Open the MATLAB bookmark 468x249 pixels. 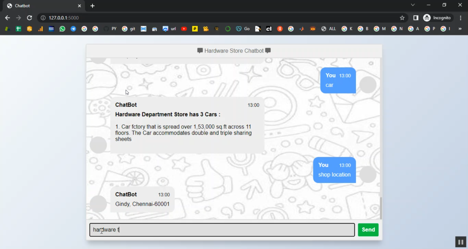point(302,29)
